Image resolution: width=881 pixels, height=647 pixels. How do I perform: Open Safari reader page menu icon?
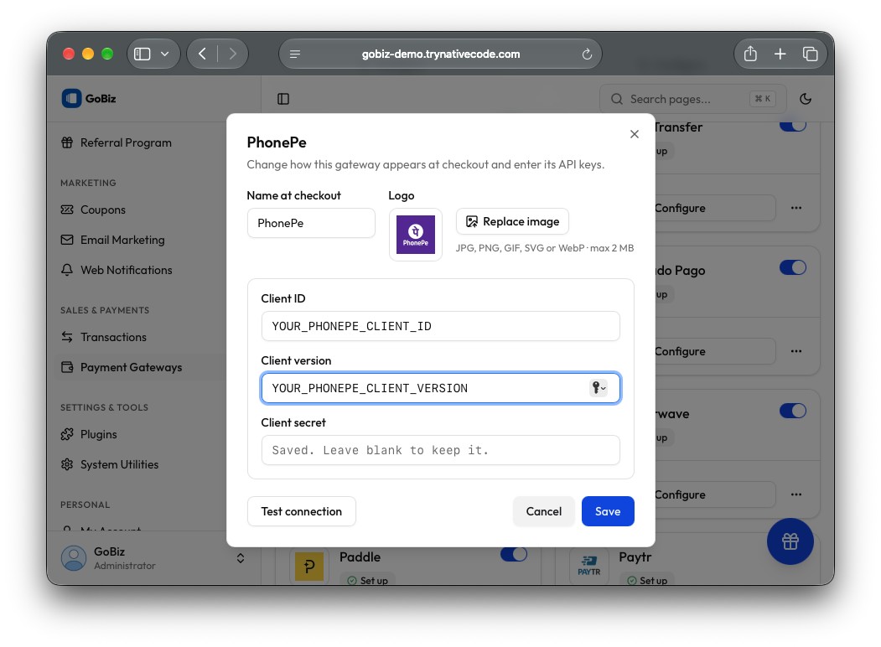point(295,54)
